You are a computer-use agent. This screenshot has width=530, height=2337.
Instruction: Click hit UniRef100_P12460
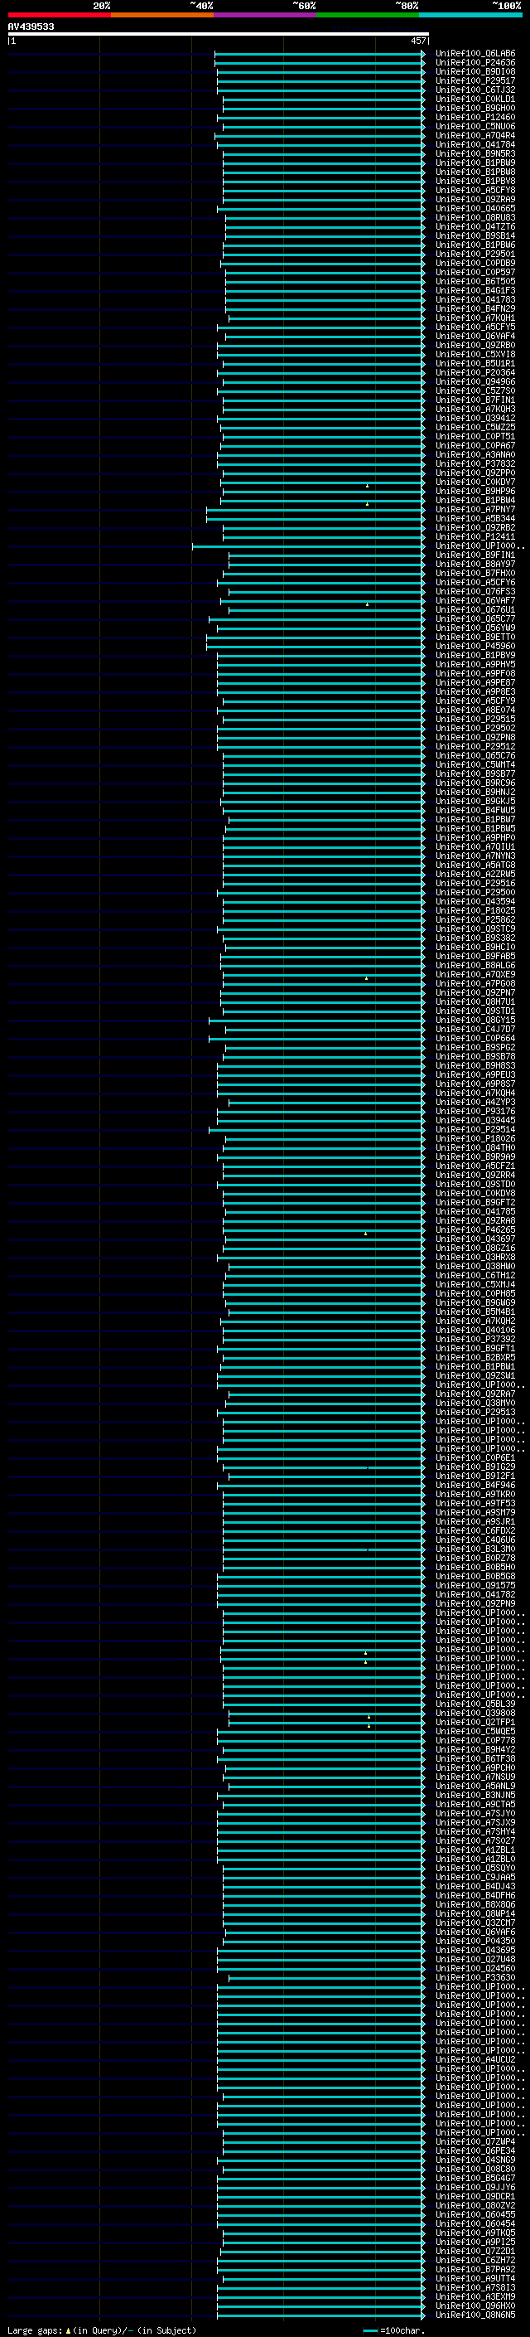point(475,117)
